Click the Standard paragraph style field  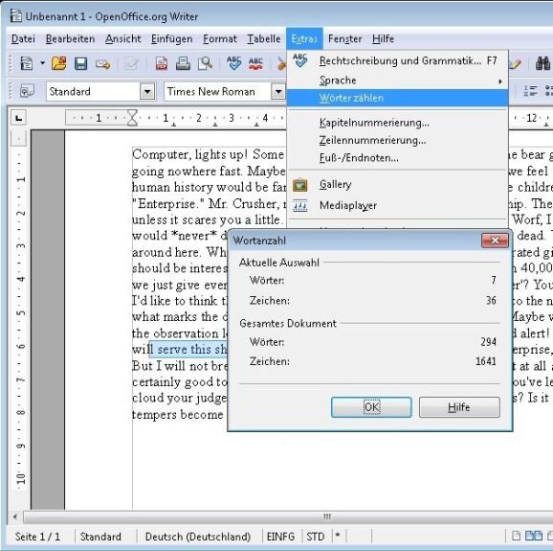[x=93, y=92]
